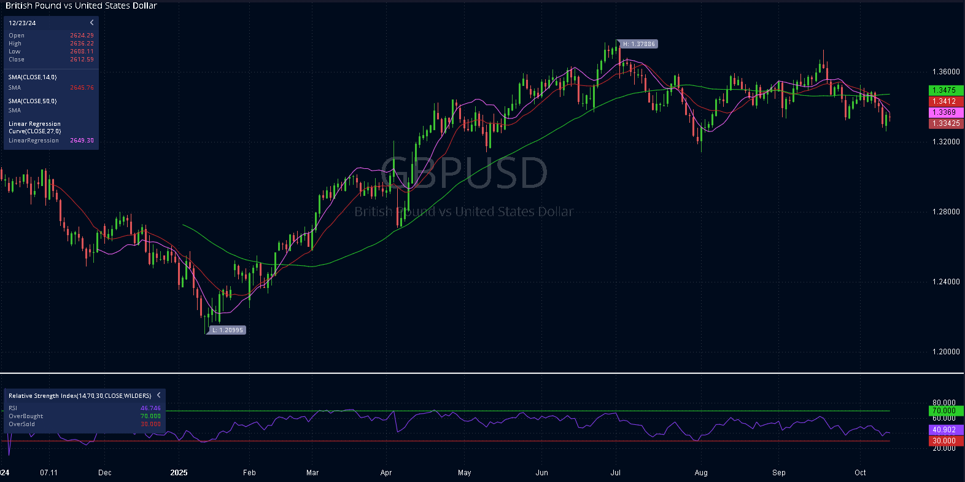Click the chart title British Pound vs United States Dollar
Viewport: 965px width, 482px height.
coord(81,6)
